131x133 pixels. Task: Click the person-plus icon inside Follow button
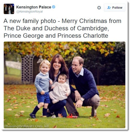point(109,8)
